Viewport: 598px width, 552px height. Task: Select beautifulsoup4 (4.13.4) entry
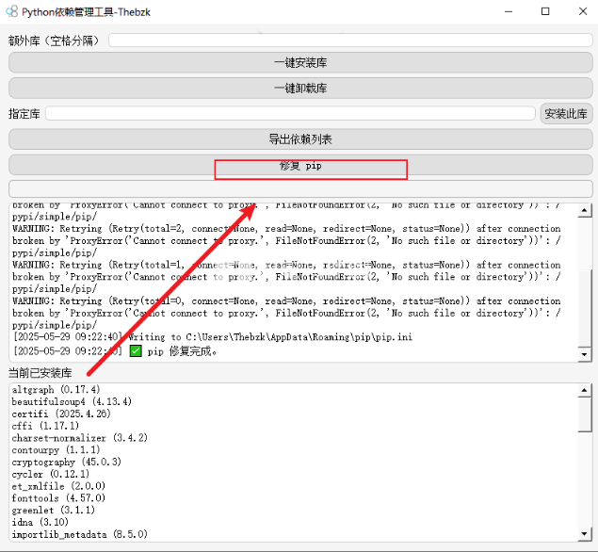[72, 401]
